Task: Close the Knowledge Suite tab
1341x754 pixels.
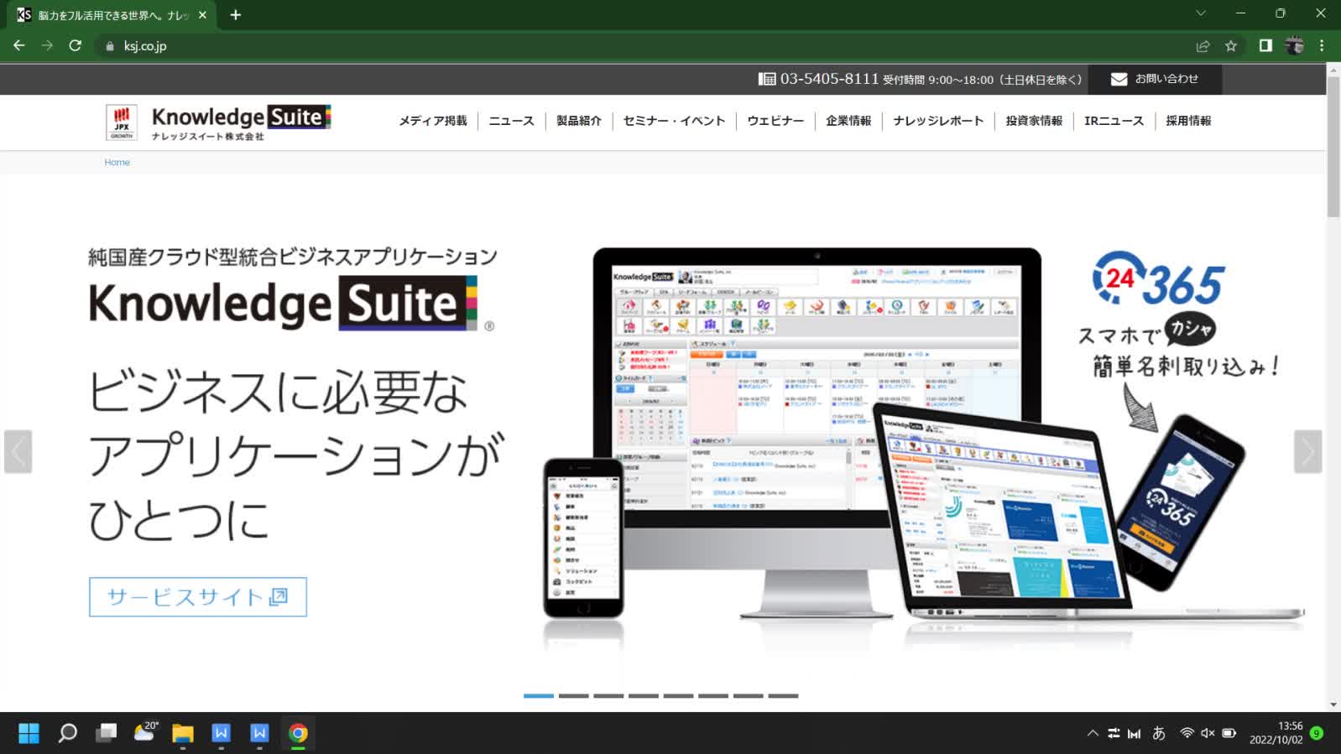Action: (x=202, y=15)
